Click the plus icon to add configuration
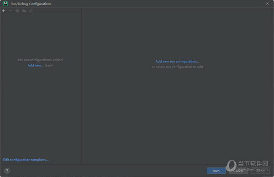The image size is (274, 177). 4,11
